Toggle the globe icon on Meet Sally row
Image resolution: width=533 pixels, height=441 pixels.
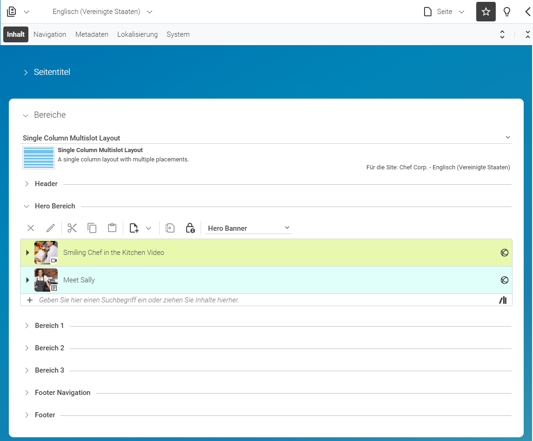(x=505, y=280)
